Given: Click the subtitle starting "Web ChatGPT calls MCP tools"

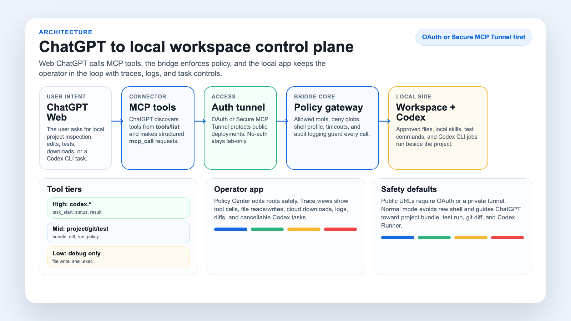Looking at the screenshot, I should pos(182,68).
